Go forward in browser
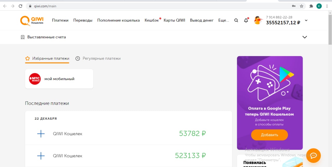Image resolution: width=332 pixels, height=167 pixels. pos(13,6)
